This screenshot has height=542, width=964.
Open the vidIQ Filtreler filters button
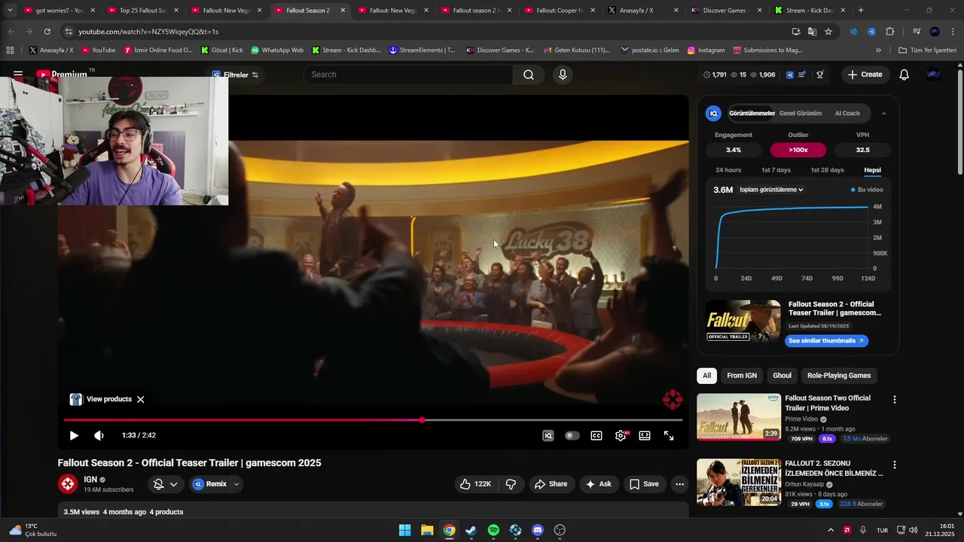(x=235, y=75)
